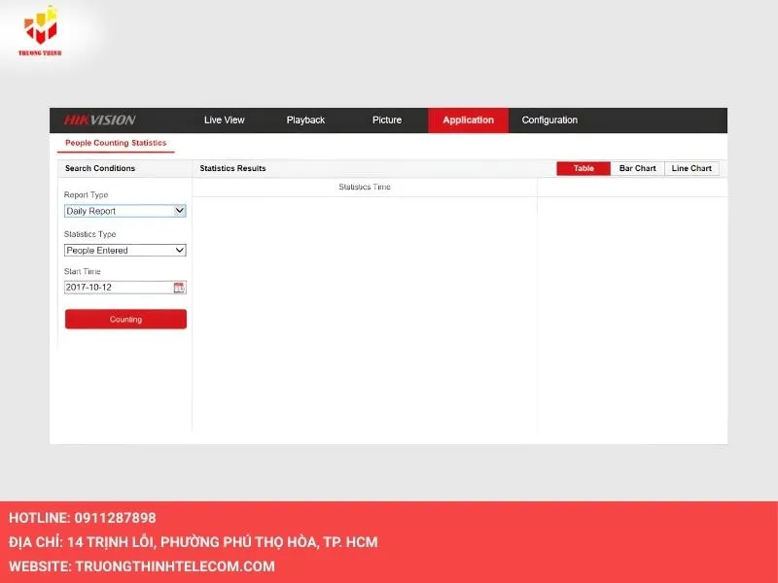Click the Truong Thinh logo
Screen dimensions: 778x583
pos(40,31)
